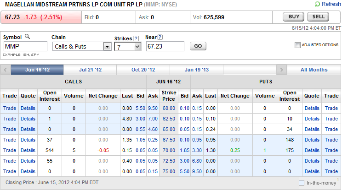
Task: Click call Trade link for 75.00 strike
Action: (x=10, y=171)
